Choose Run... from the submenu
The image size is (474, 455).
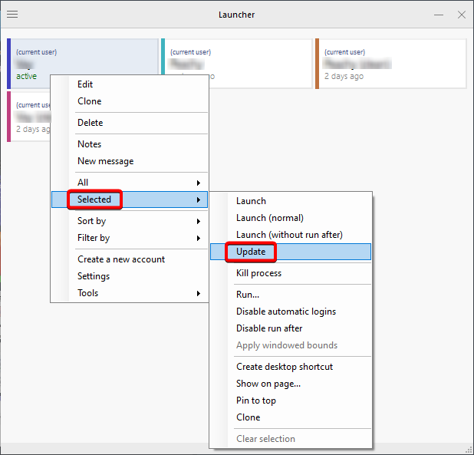(291, 295)
